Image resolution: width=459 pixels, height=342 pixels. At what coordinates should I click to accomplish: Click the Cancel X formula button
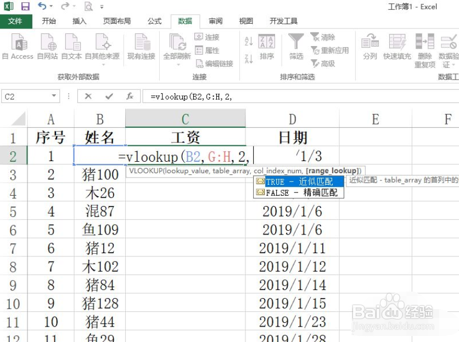(x=88, y=96)
